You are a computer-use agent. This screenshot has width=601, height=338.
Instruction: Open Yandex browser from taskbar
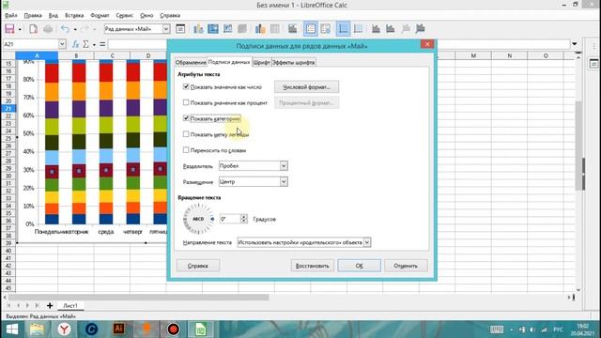coord(64,330)
